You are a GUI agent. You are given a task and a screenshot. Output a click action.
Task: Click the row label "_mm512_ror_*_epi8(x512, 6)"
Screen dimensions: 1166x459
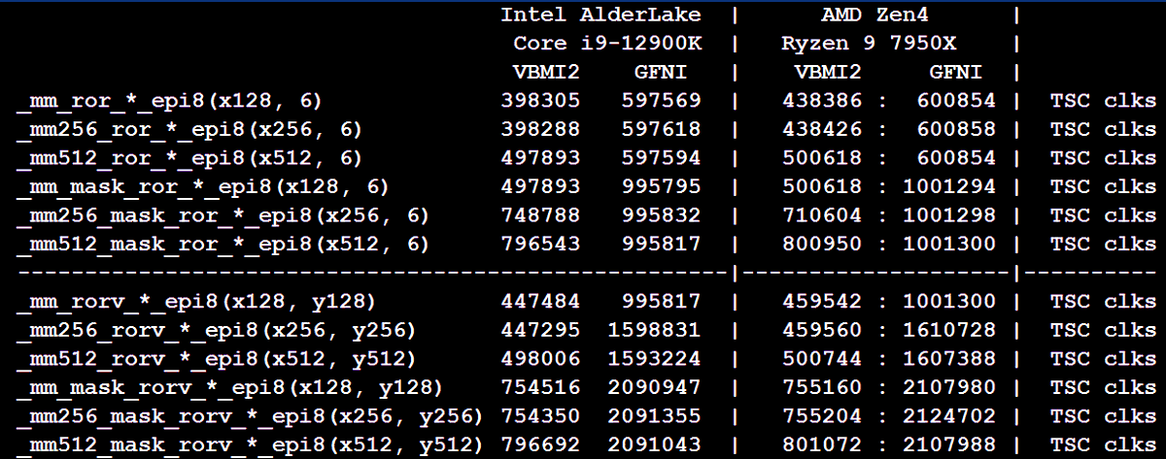(x=189, y=158)
